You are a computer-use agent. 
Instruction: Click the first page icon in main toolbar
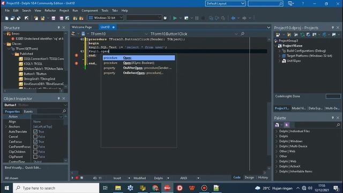point(7,18)
